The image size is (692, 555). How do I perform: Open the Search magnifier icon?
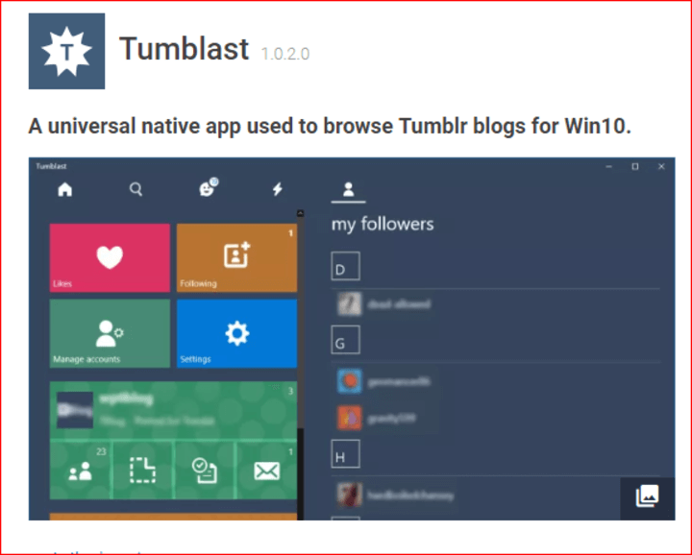136,189
